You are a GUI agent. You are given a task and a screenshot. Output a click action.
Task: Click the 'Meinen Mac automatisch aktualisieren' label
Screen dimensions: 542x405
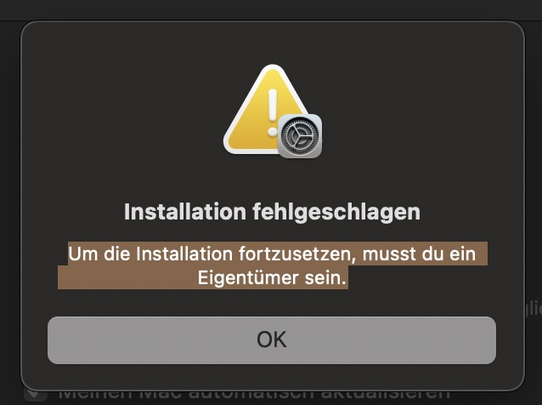coord(254,395)
